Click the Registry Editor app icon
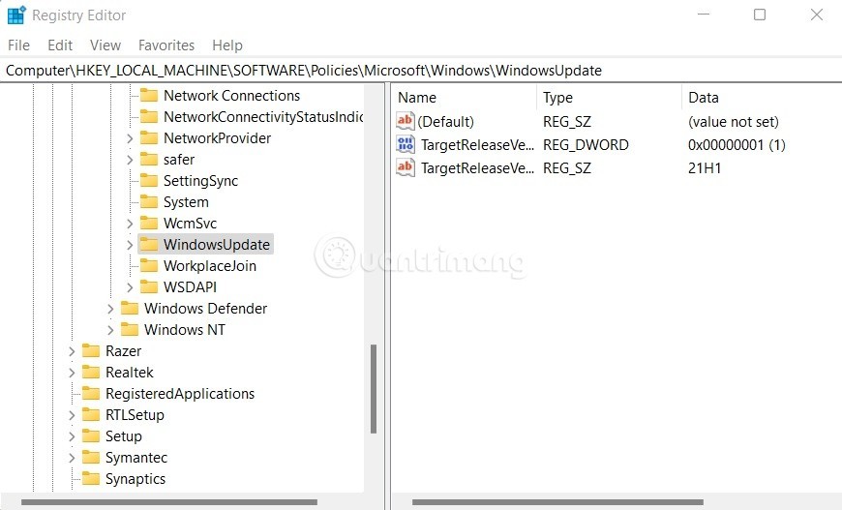 point(16,15)
